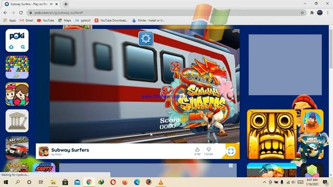
Task: Open the temple pillars game thumbnail
Action: [17, 121]
